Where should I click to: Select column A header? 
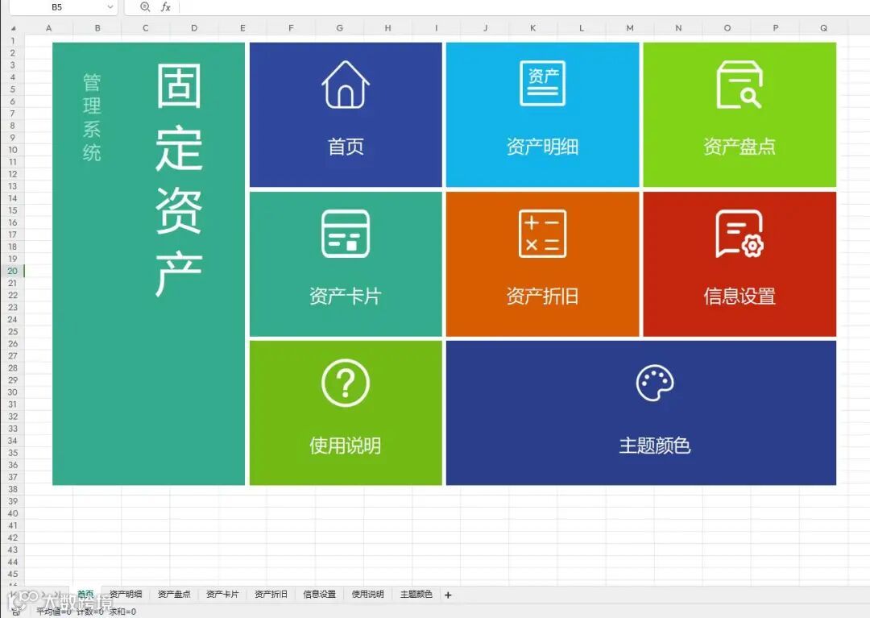[49, 27]
